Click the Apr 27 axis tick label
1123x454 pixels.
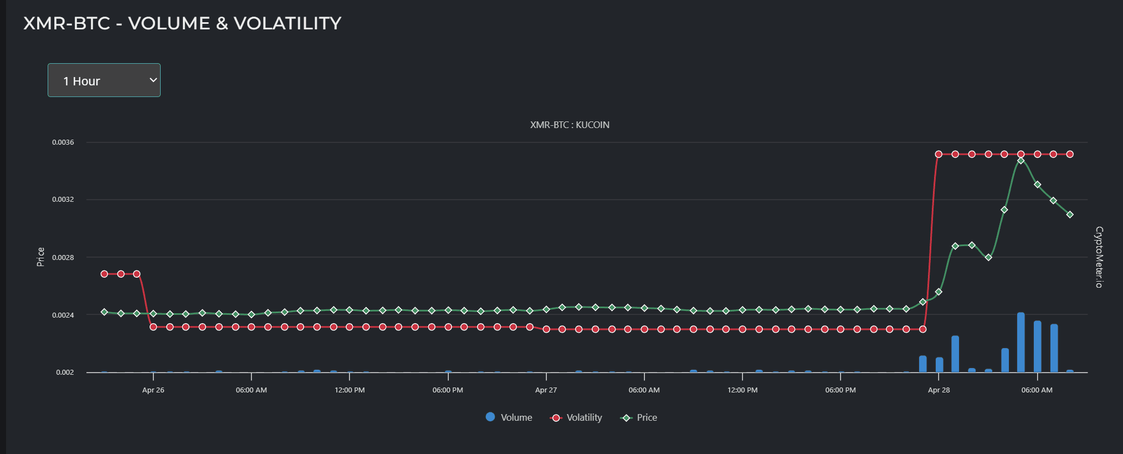(x=546, y=390)
